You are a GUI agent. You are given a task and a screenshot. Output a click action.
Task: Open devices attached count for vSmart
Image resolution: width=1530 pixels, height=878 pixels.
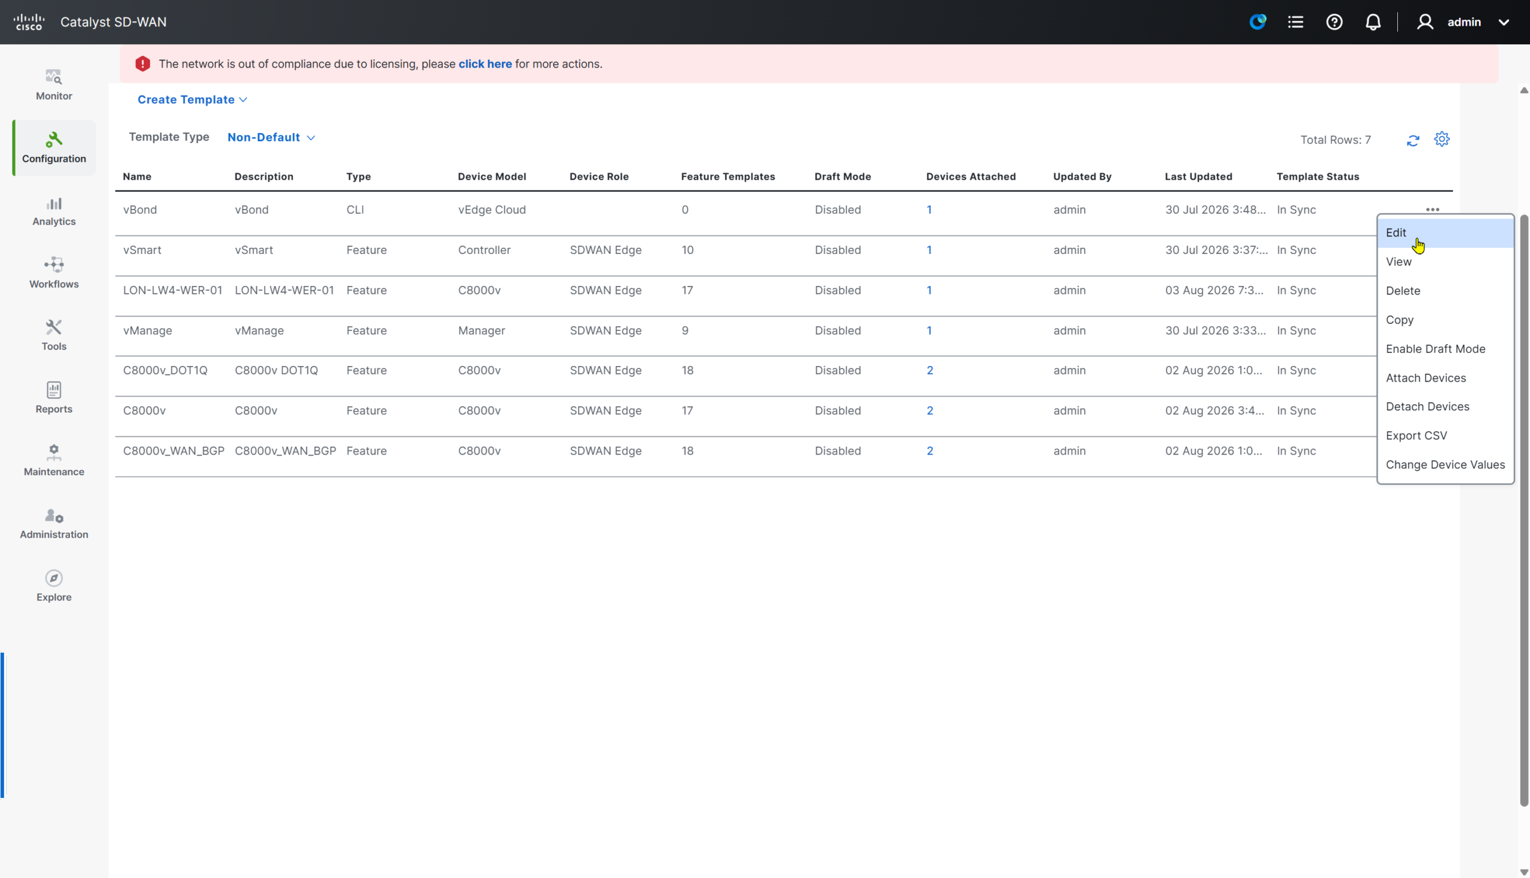pyautogui.click(x=929, y=250)
